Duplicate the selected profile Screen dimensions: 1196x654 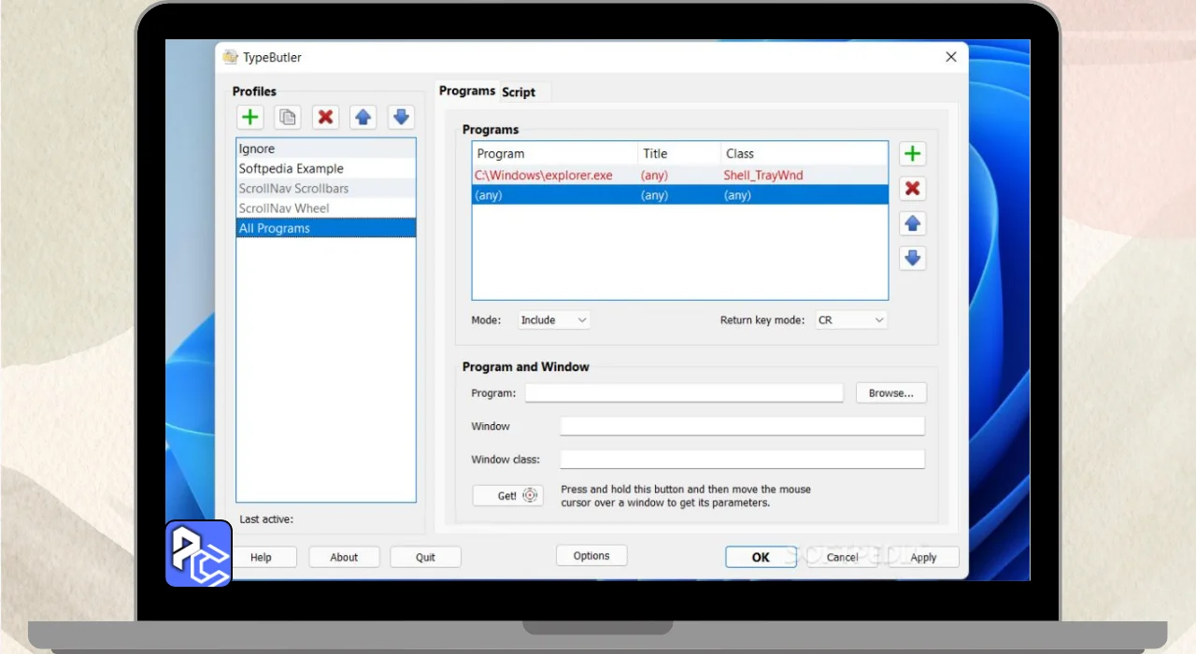point(288,117)
